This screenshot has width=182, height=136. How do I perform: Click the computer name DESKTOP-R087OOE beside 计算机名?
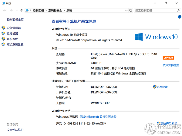(104, 87)
